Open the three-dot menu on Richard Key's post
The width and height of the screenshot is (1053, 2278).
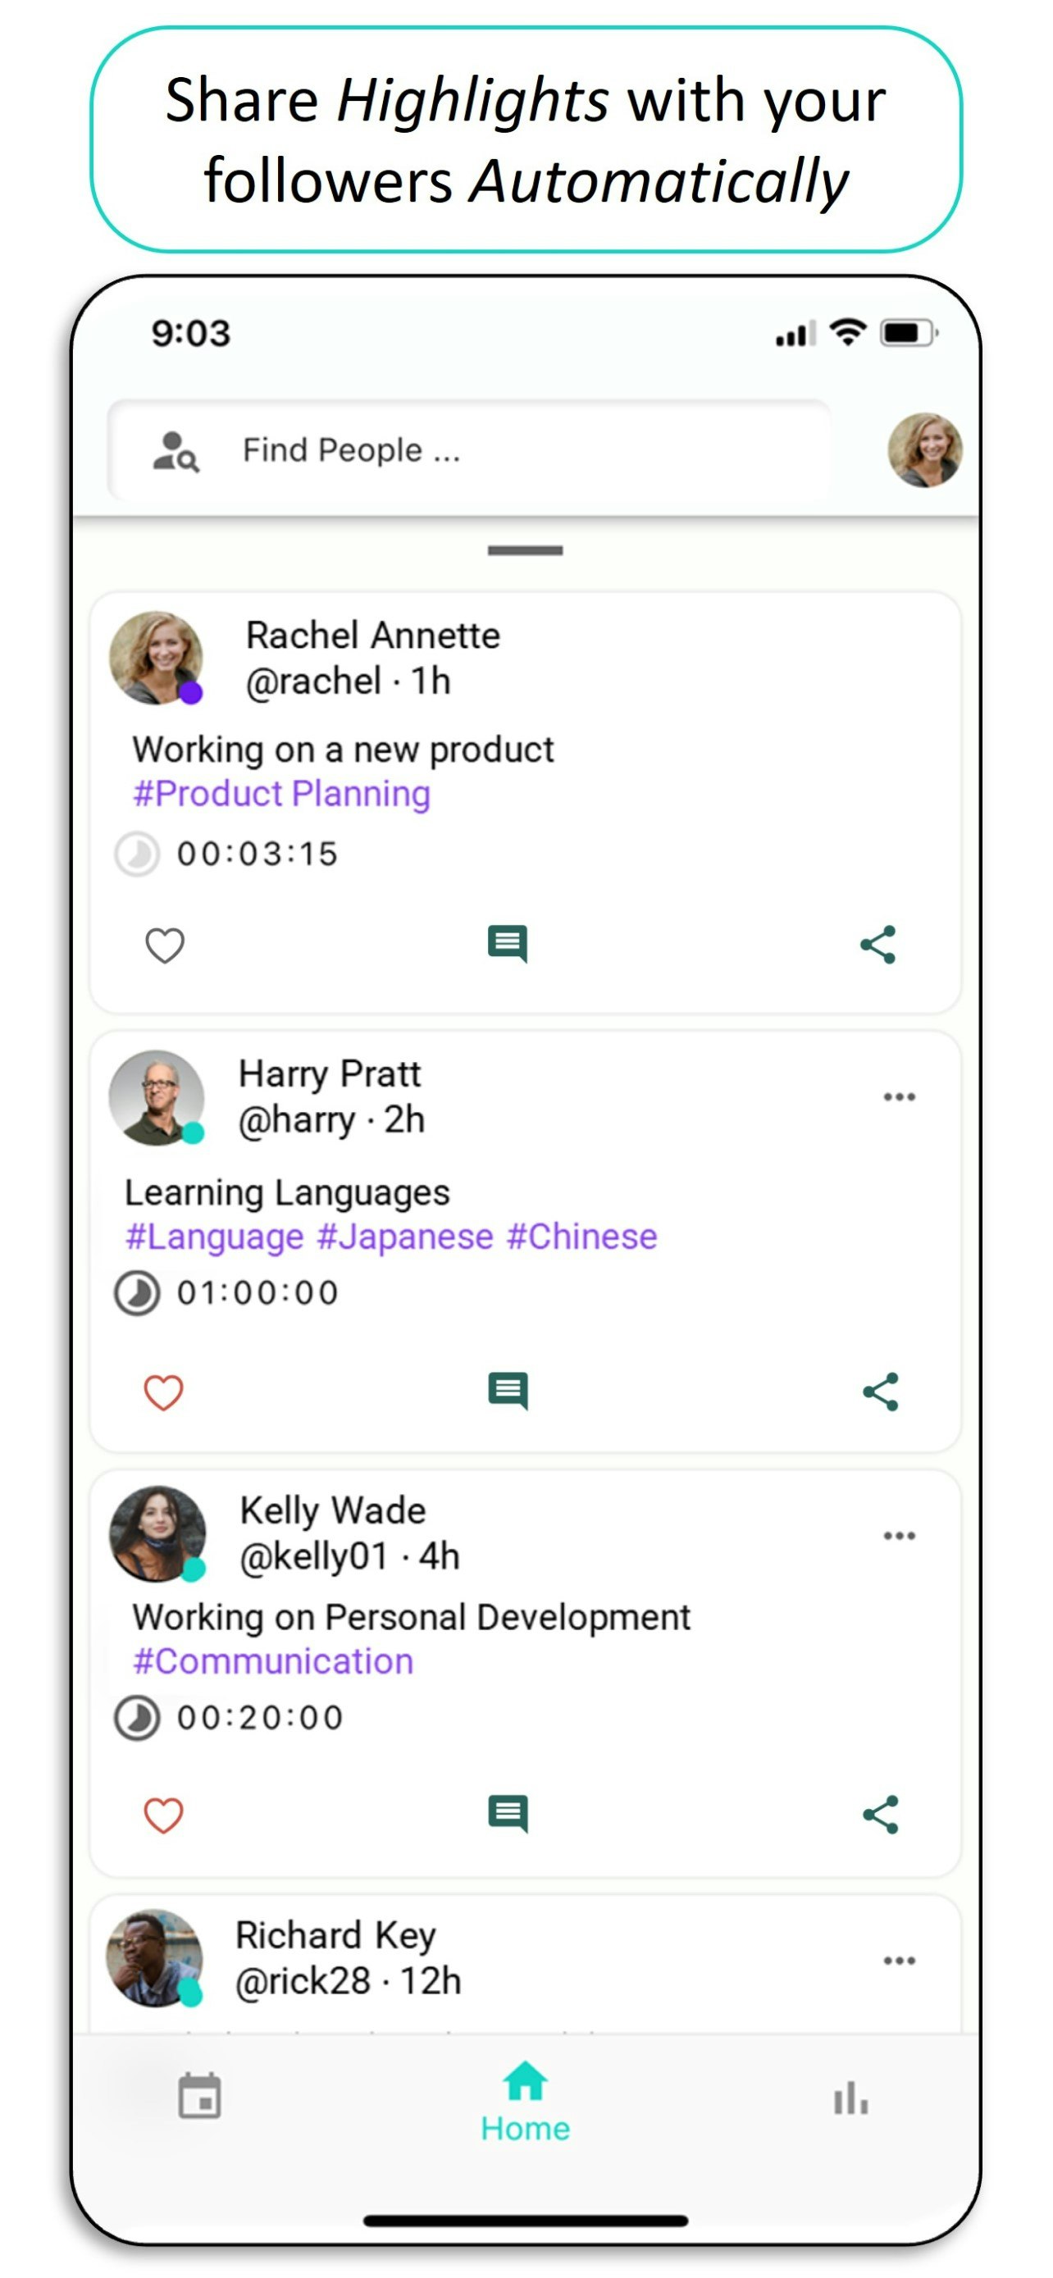point(899,1961)
